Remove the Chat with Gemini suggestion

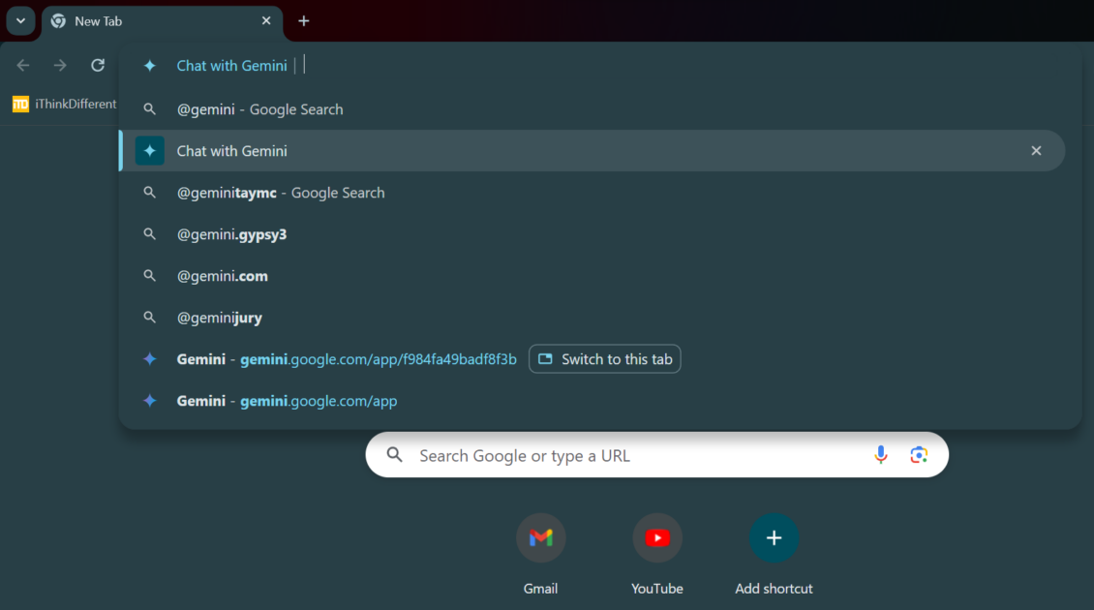point(1036,151)
